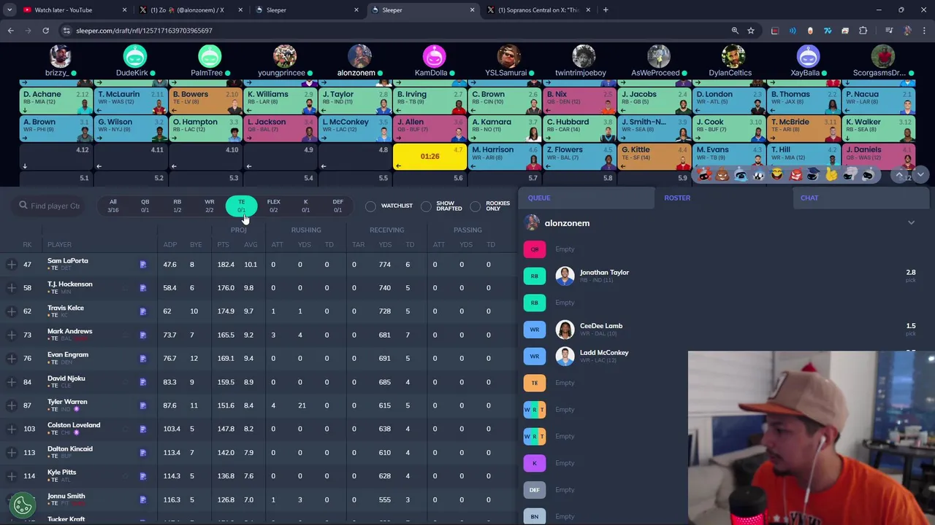Screen dimensions: 935x525
Task: Open the Chrome three-dot menu
Action: point(923,31)
